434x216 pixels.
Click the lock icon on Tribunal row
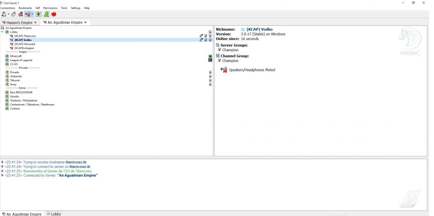tap(210, 80)
